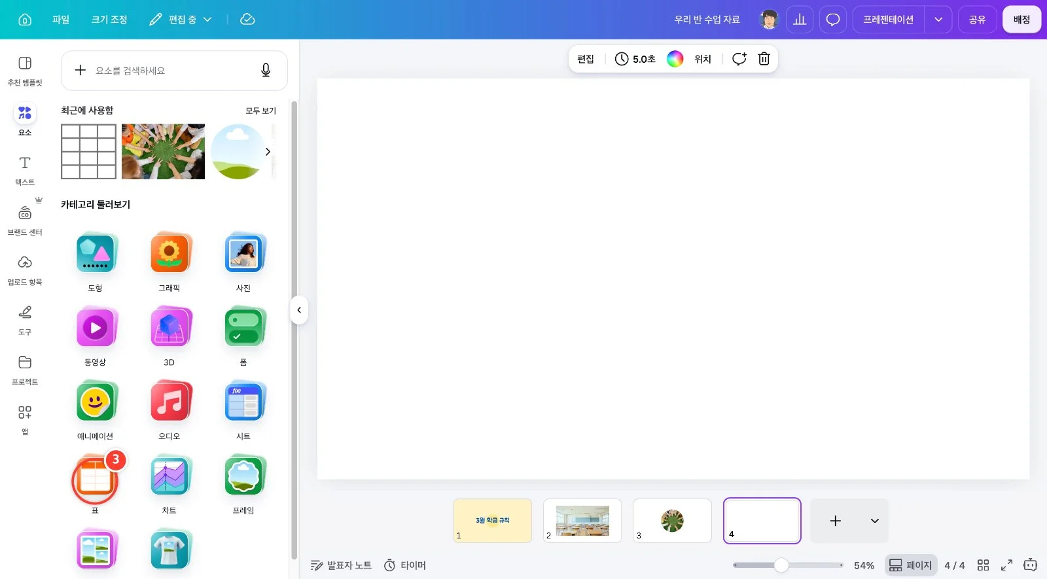This screenshot has width=1047, height=579.
Task: Open the 애니메이션 category
Action: [x=96, y=410]
